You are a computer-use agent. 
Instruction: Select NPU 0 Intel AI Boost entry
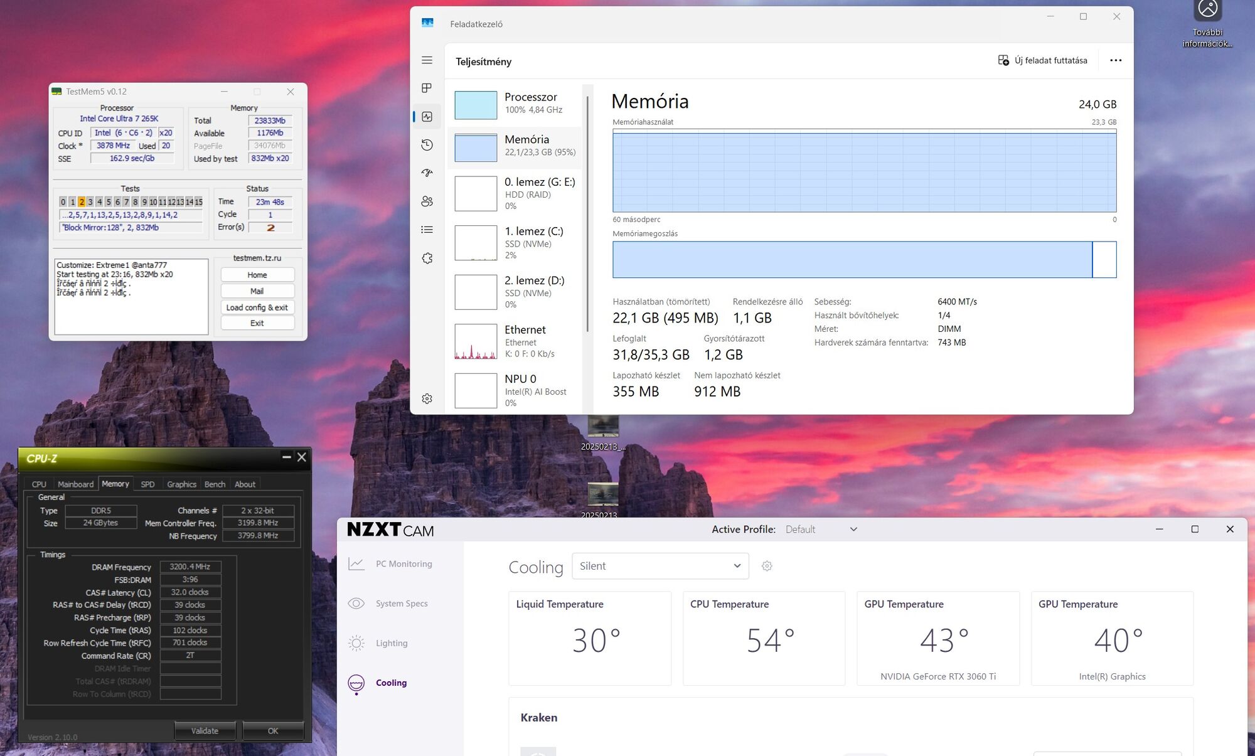[516, 390]
